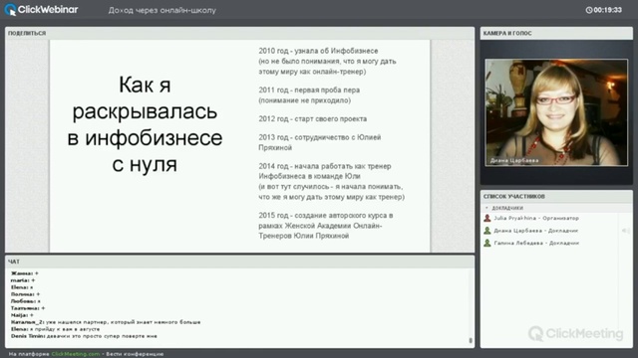Image resolution: width=638 pixels, height=358 pixels.
Task: Click the Список участников panel header
Action: [x=556, y=197]
